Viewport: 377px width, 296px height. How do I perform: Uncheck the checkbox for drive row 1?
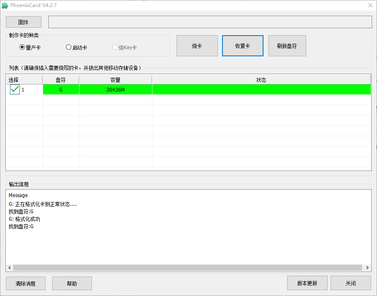[15, 89]
